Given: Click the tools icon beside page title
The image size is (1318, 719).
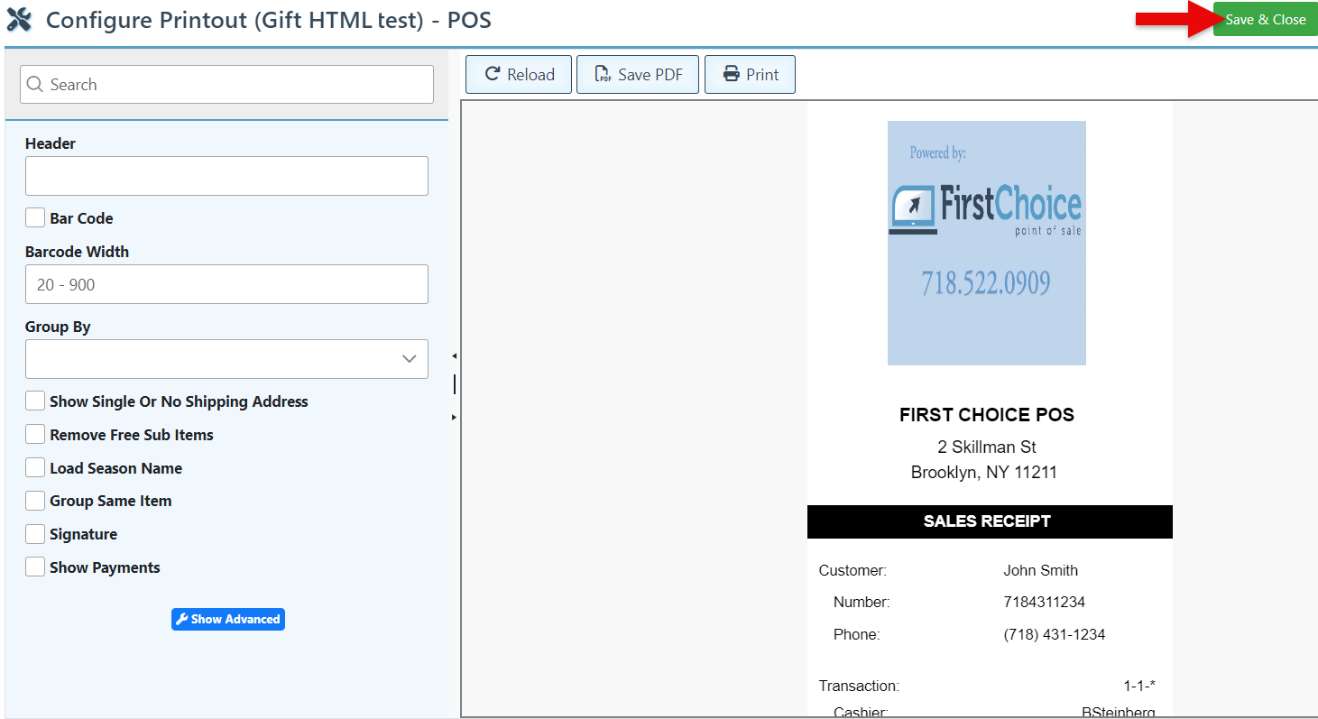Looking at the screenshot, I should tap(19, 19).
